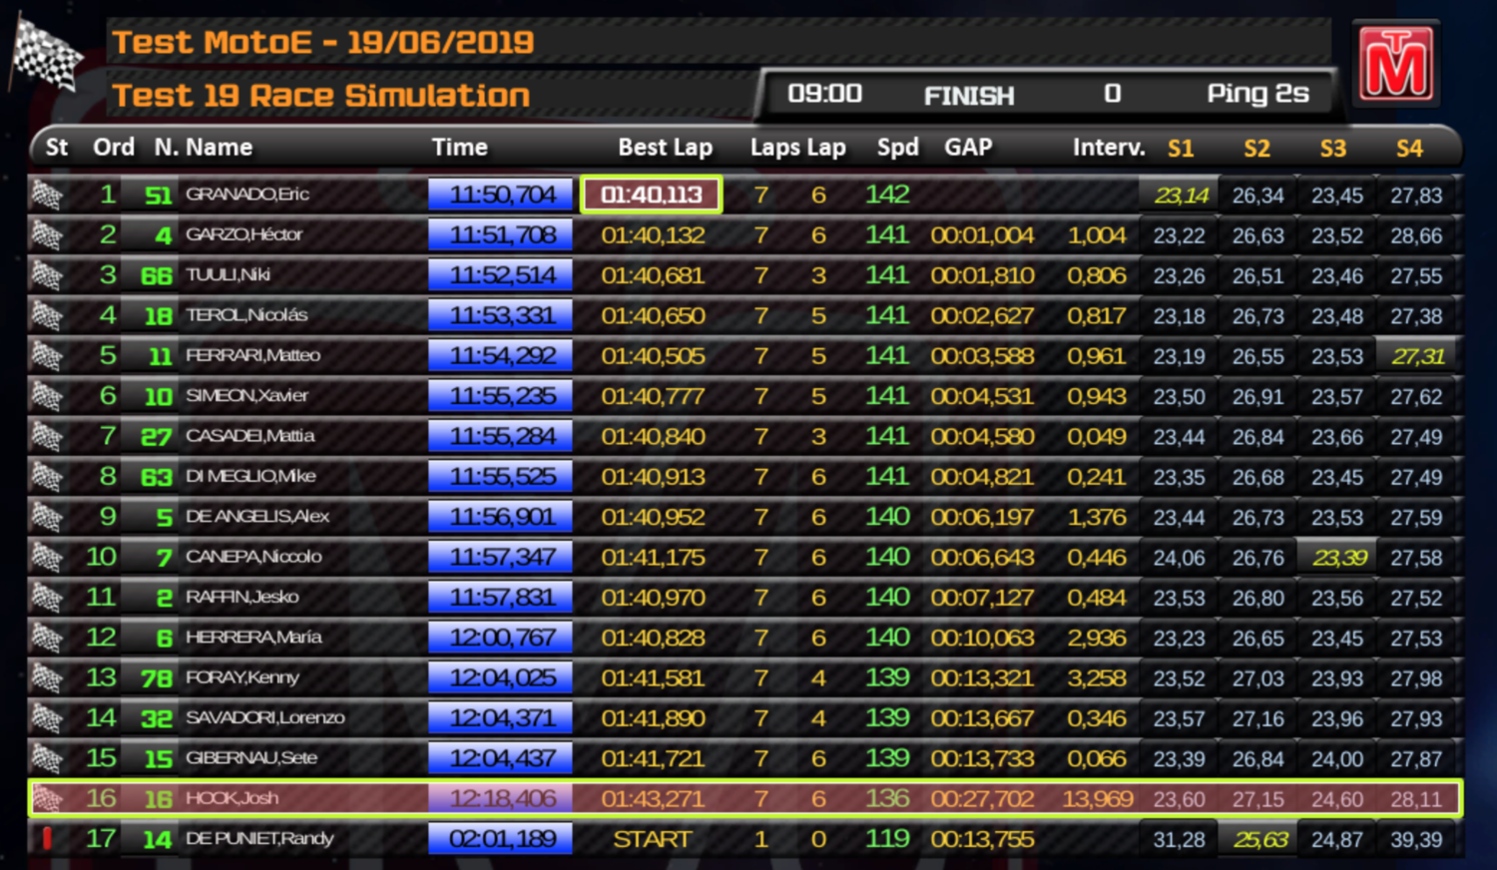
Task: Click the 'Name' column header
Action: [219, 148]
